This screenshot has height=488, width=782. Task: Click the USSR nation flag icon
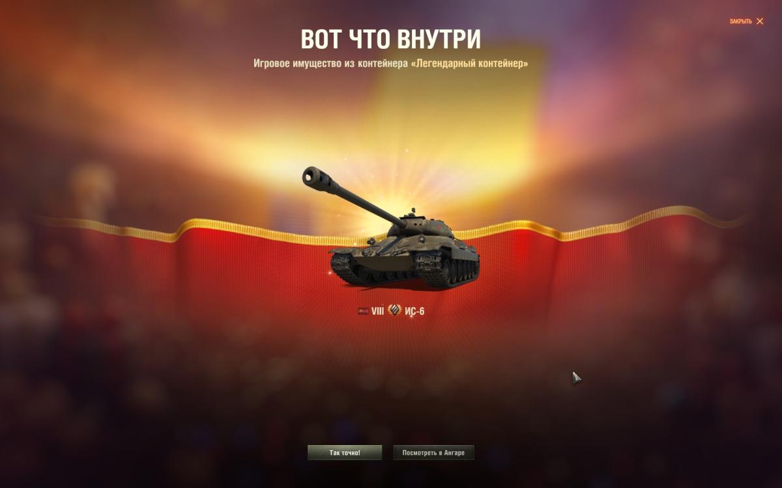(363, 311)
